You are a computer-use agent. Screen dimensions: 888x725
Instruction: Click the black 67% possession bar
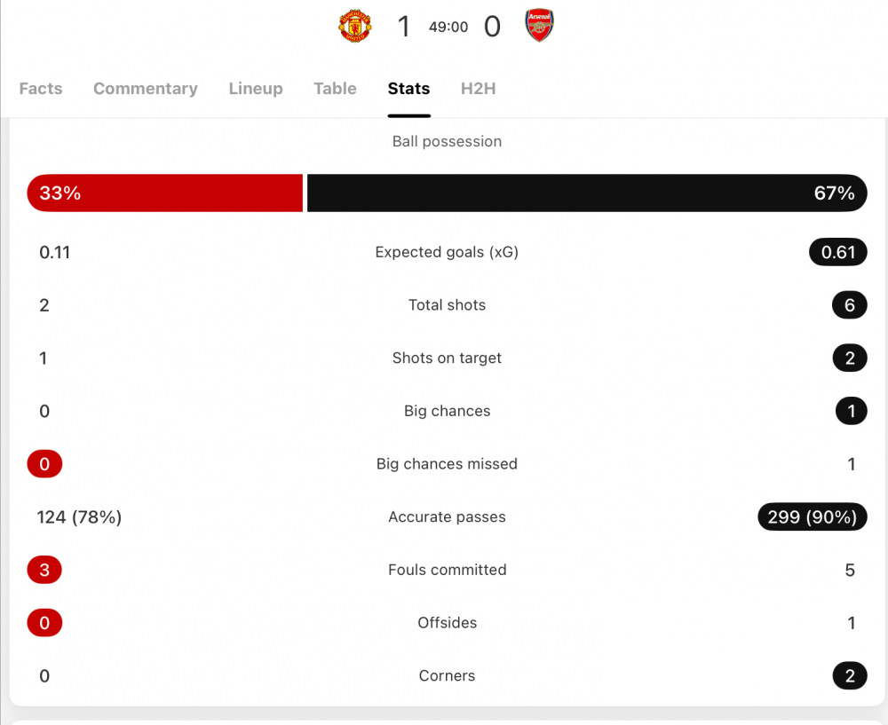tap(586, 193)
